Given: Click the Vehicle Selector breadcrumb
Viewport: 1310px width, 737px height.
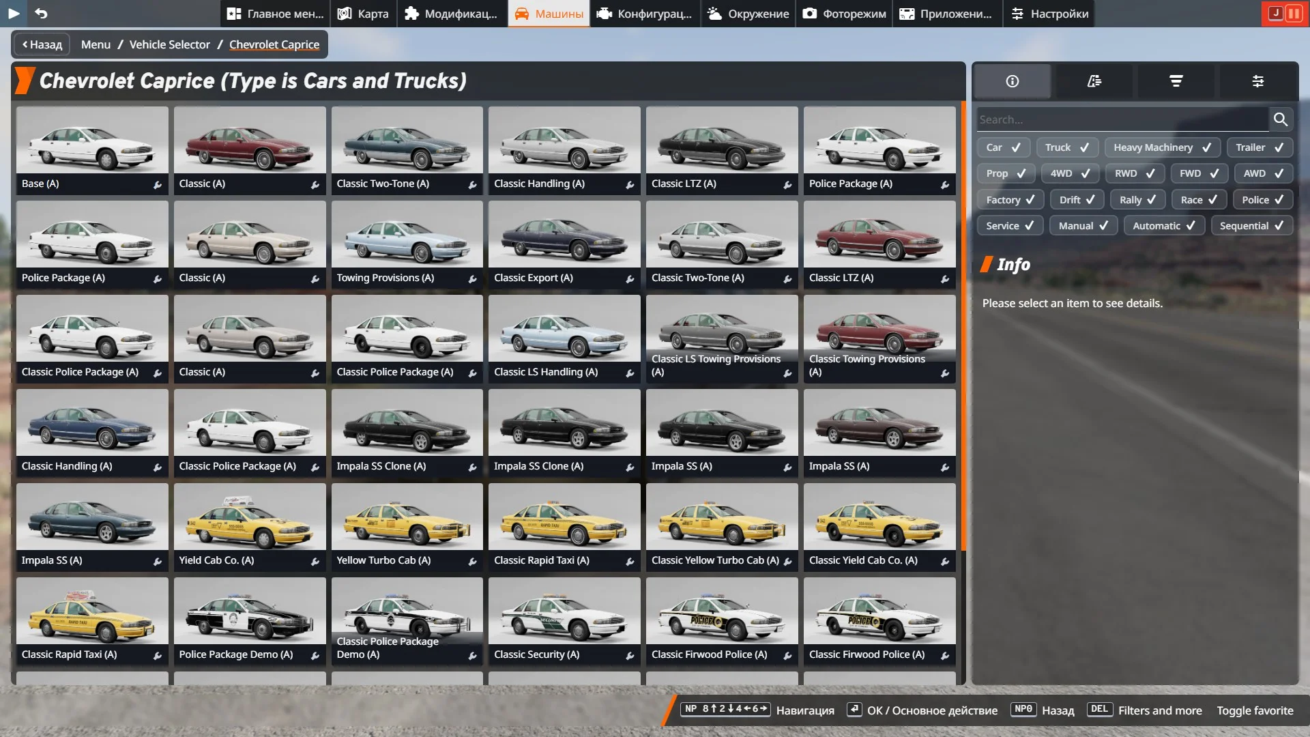Looking at the screenshot, I should (x=169, y=44).
